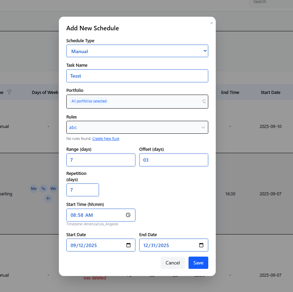Close the Add New Schedule dialog
Image resolution: width=293 pixels, height=292 pixels.
[x=211, y=23]
